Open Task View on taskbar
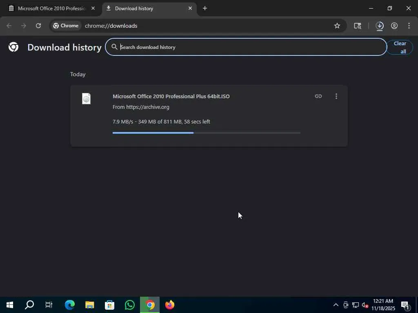 point(49,305)
